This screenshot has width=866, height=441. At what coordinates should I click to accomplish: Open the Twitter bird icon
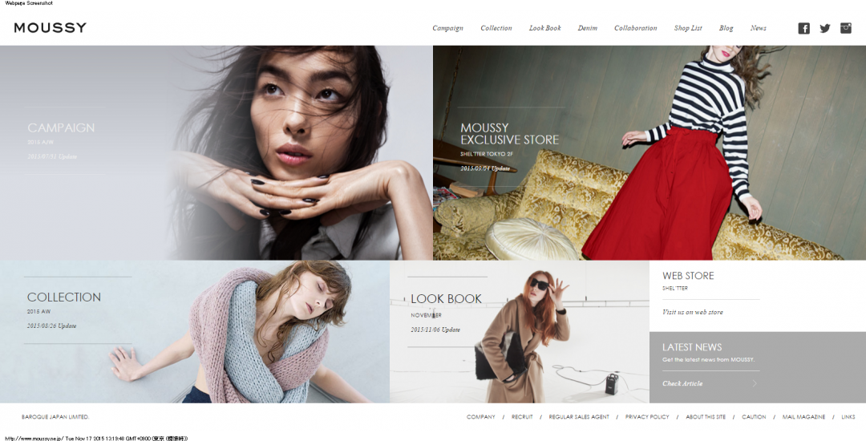(824, 28)
